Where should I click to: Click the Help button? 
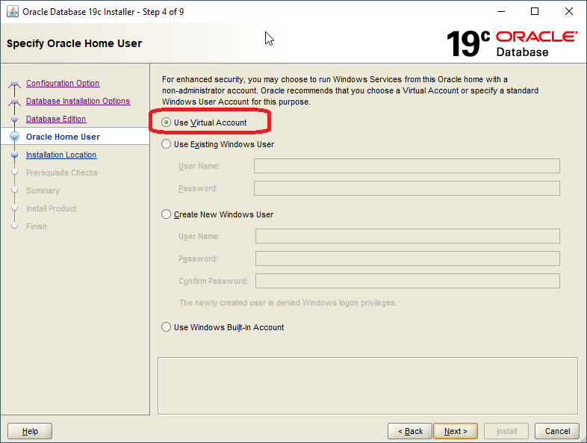30,431
